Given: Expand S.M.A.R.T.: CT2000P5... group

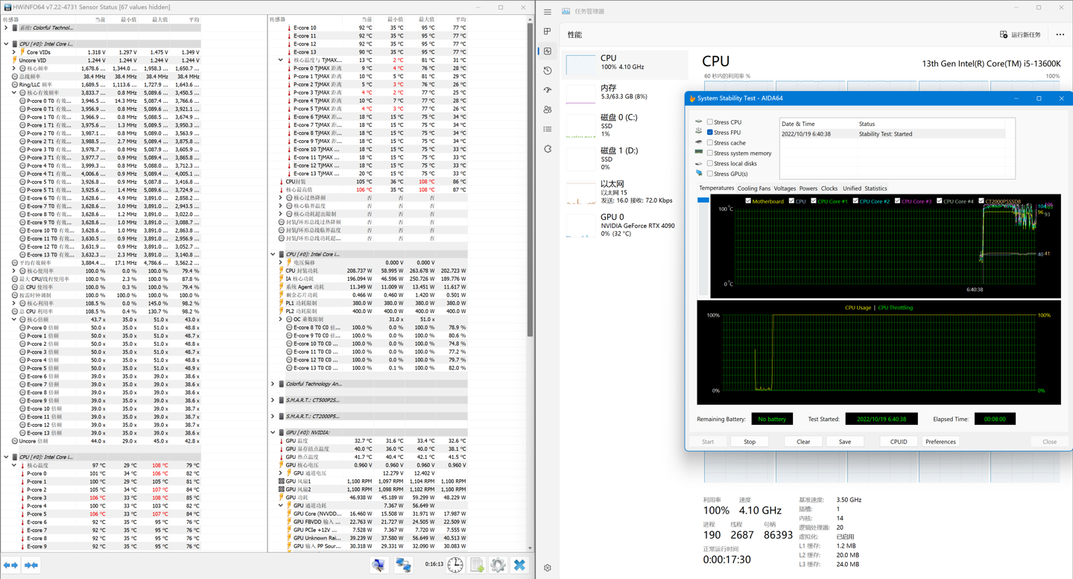Looking at the screenshot, I should coord(273,417).
